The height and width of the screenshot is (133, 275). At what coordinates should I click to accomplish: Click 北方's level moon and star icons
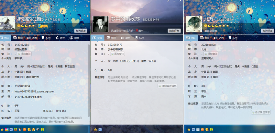coord(217,26)
